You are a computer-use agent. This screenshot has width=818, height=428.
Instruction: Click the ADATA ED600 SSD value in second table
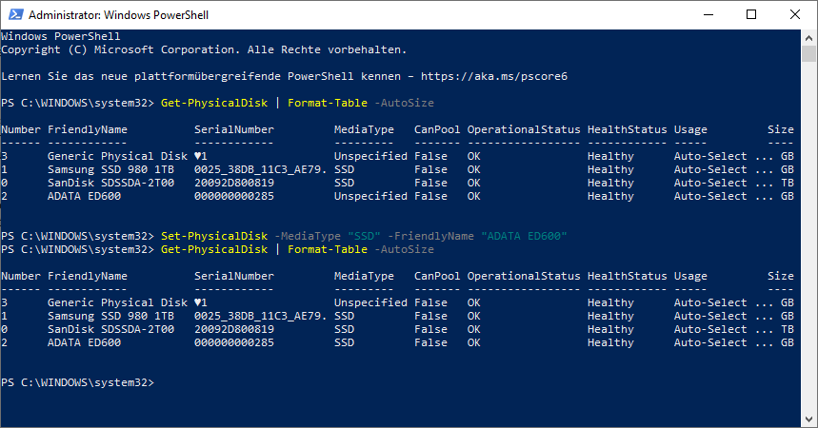tap(344, 342)
